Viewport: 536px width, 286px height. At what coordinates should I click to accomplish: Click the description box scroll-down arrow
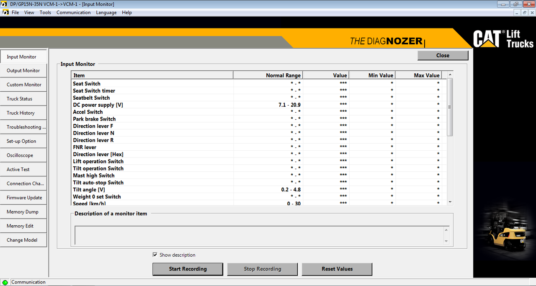click(446, 241)
